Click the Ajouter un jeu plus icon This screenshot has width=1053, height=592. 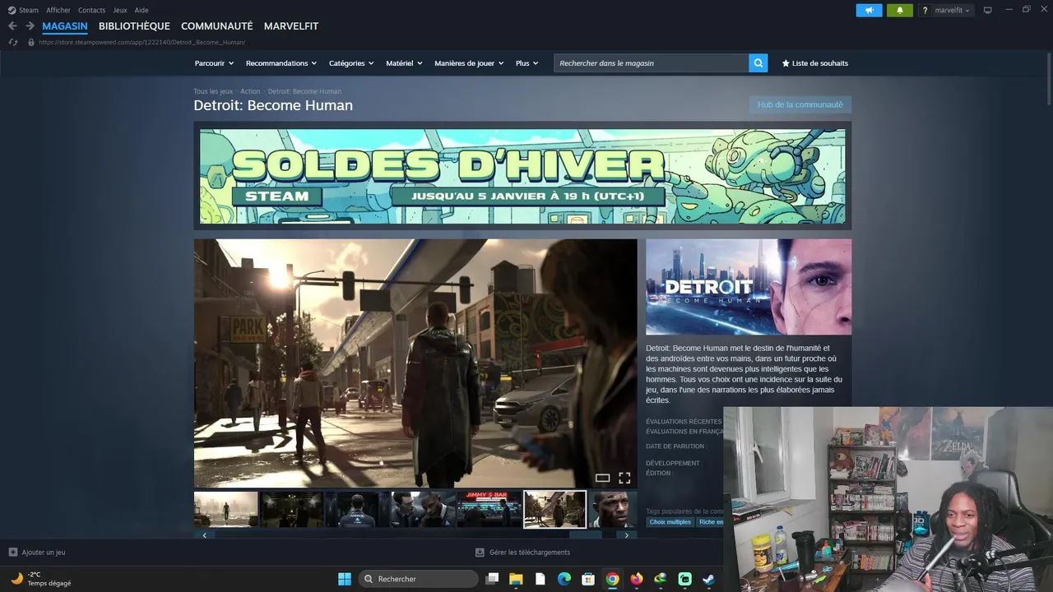coord(12,553)
